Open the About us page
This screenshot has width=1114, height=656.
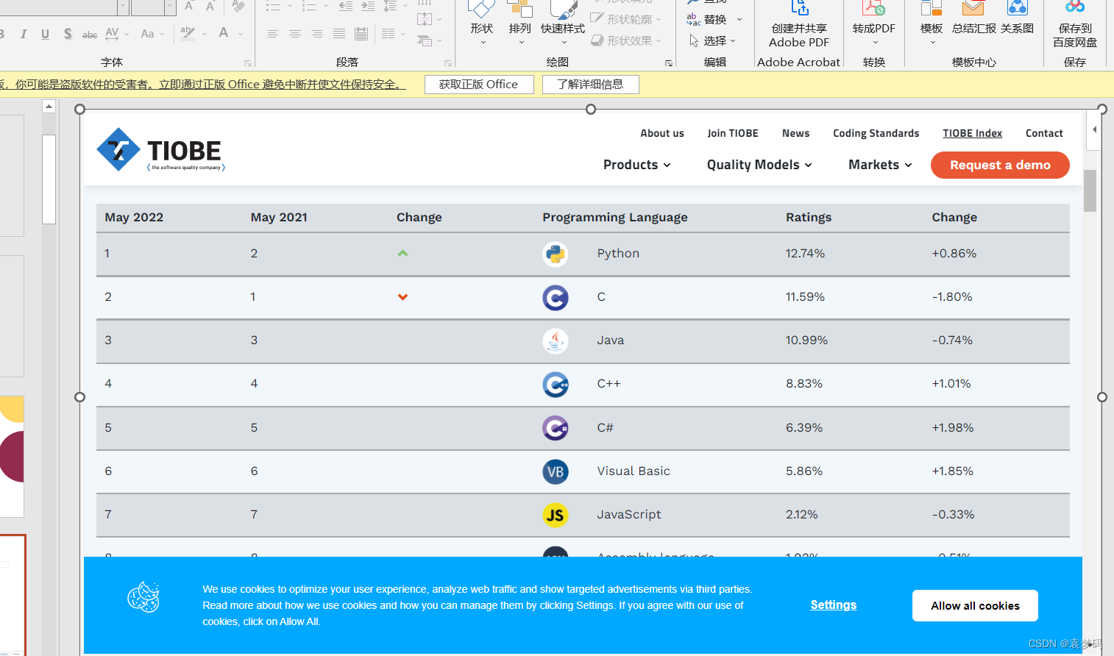(x=662, y=133)
